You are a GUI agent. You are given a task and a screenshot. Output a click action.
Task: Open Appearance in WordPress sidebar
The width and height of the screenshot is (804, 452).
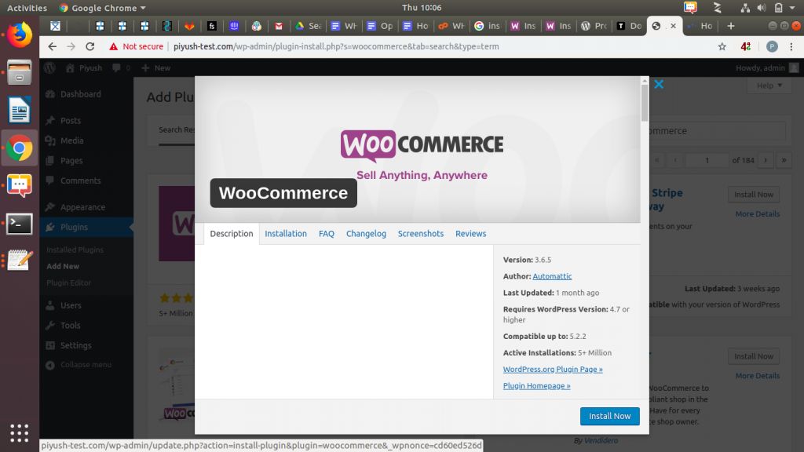82,207
